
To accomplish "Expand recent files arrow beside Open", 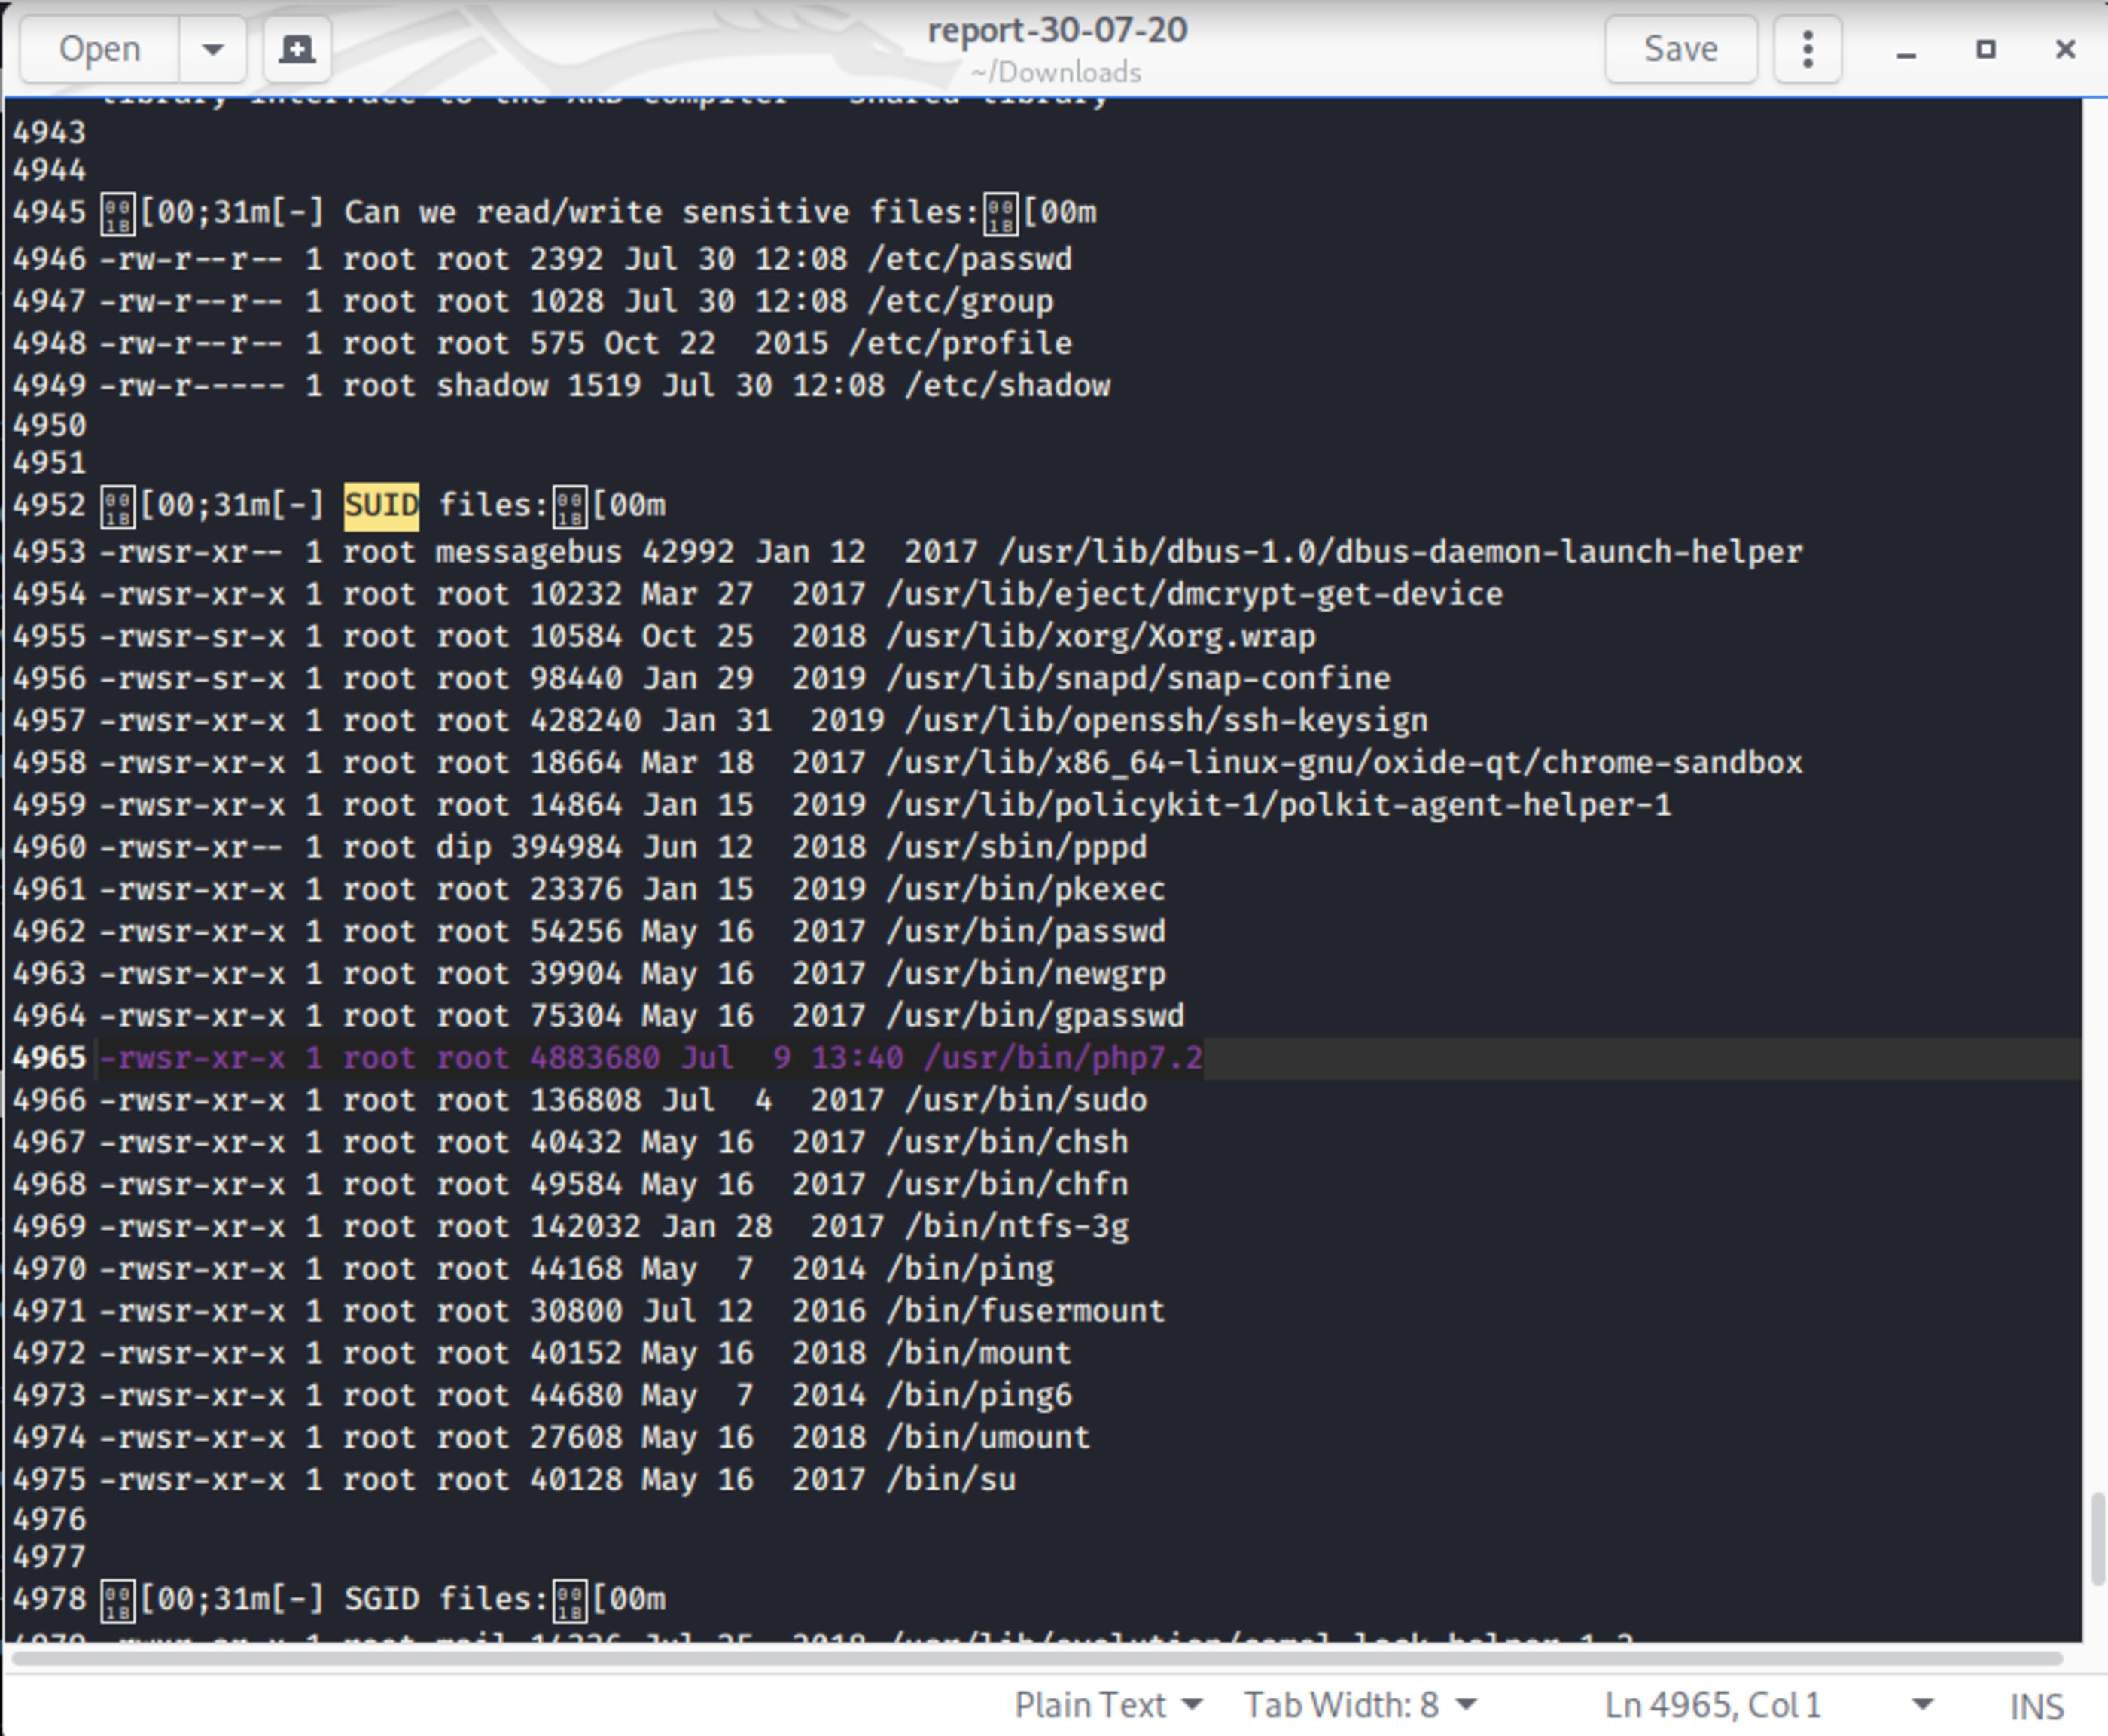I will tap(213, 49).
